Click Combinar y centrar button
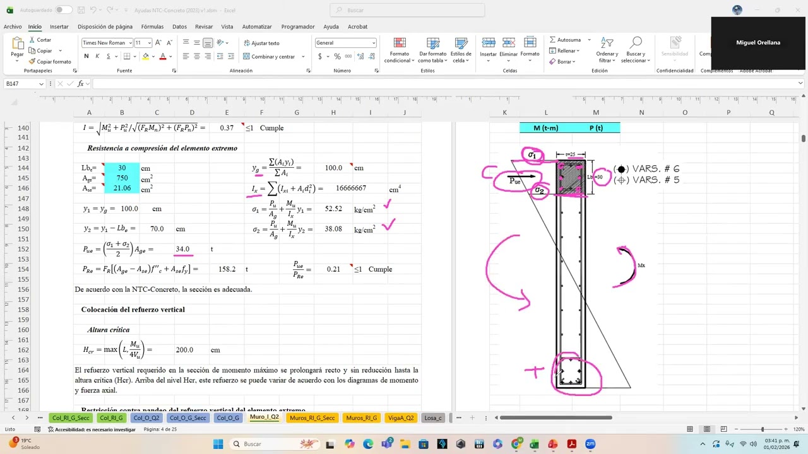This screenshot has width=808, height=454. point(270,56)
